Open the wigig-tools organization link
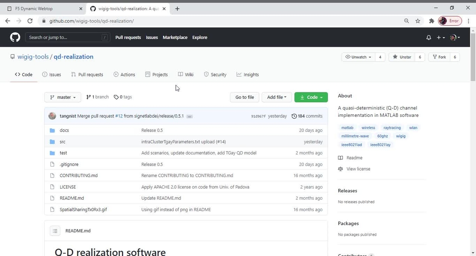This screenshot has height=256, width=476. [33, 57]
